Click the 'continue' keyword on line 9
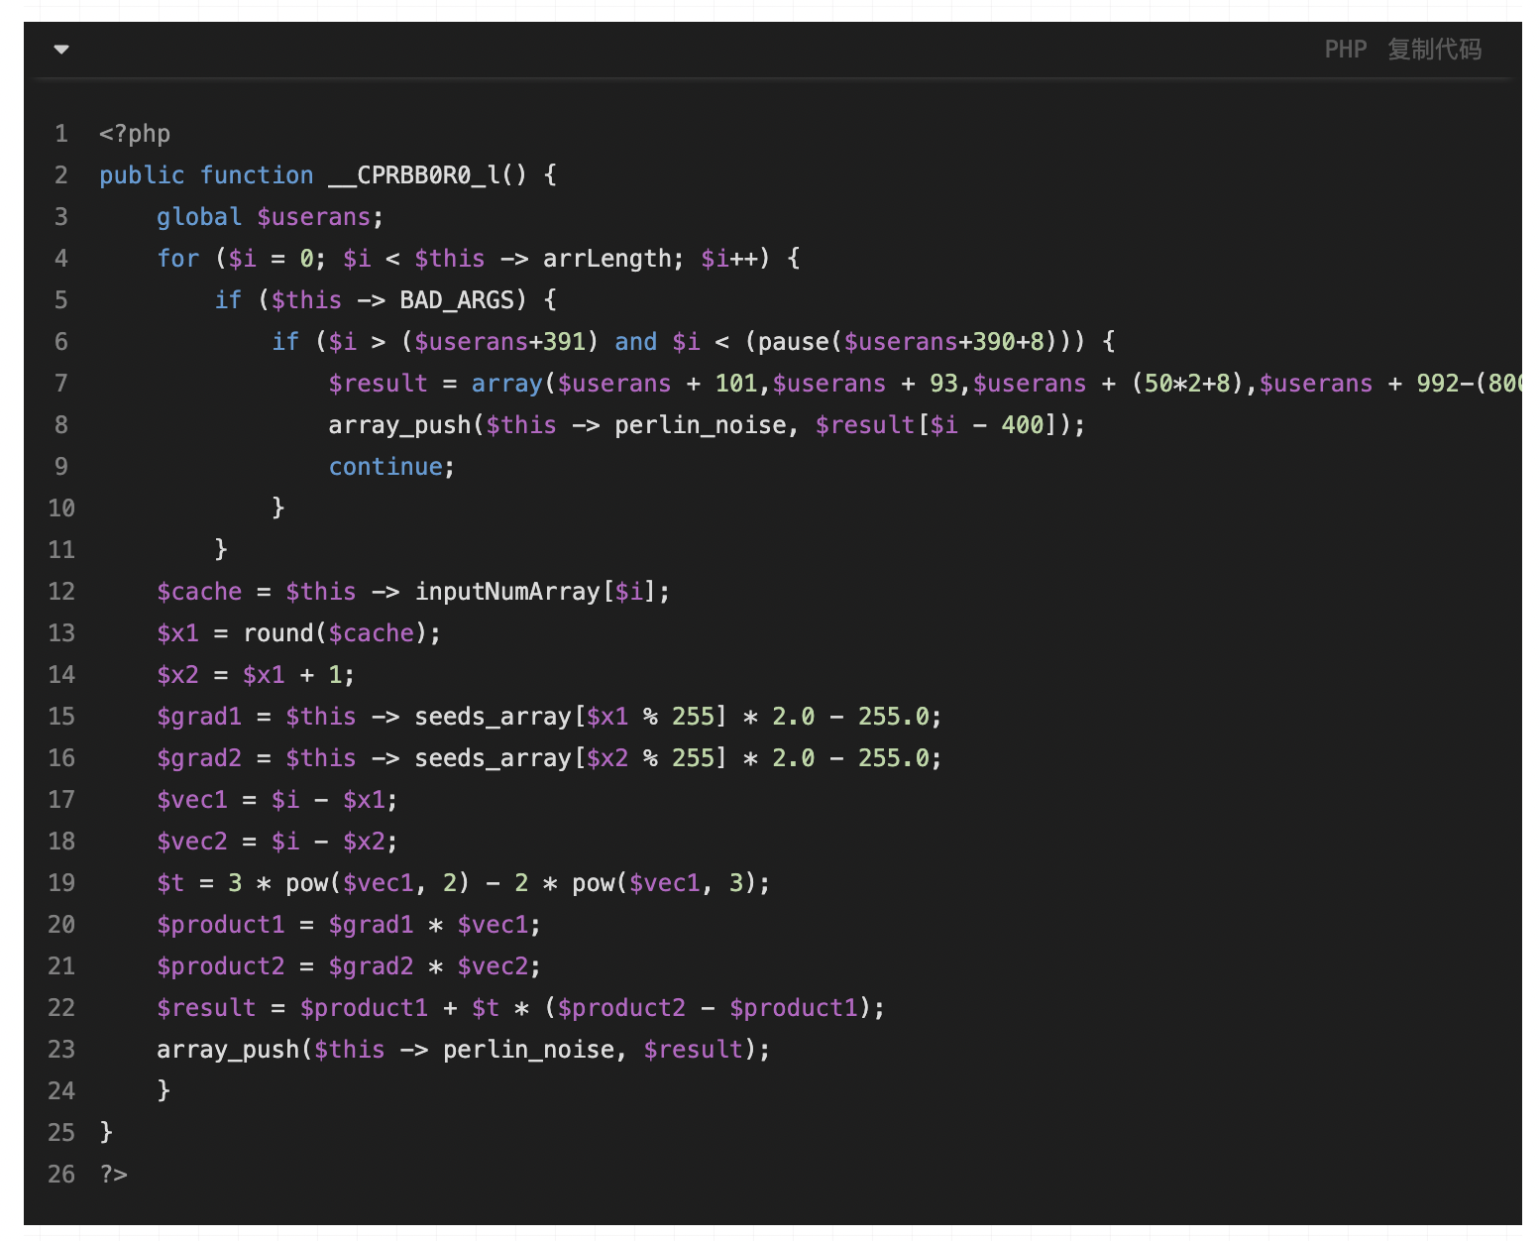This screenshot has height=1241, width=1540. tap(385, 467)
